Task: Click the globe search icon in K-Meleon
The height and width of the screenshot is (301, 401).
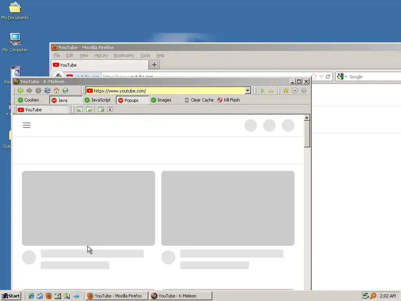Action: 65,91
